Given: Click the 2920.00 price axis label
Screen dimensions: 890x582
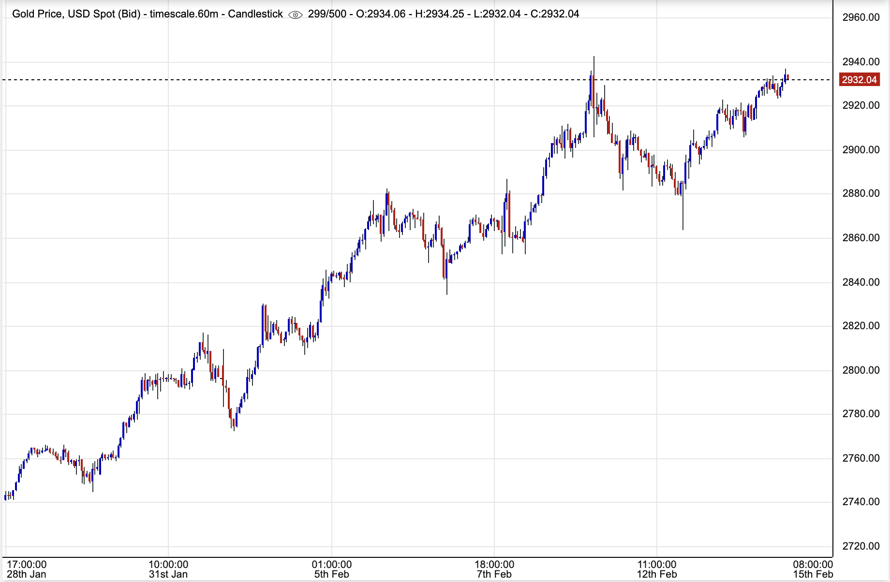Looking at the screenshot, I should (x=861, y=105).
